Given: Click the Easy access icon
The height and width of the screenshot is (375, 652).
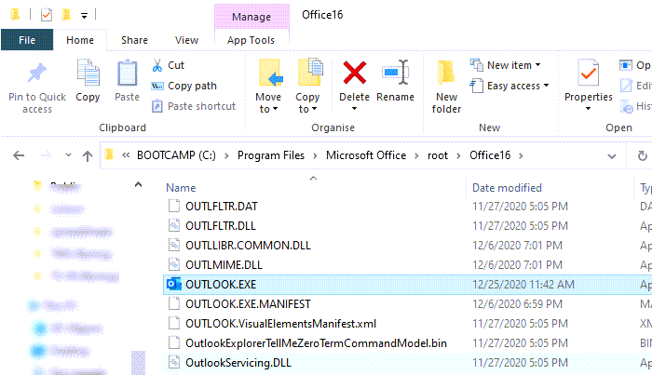Looking at the screenshot, I should (477, 86).
